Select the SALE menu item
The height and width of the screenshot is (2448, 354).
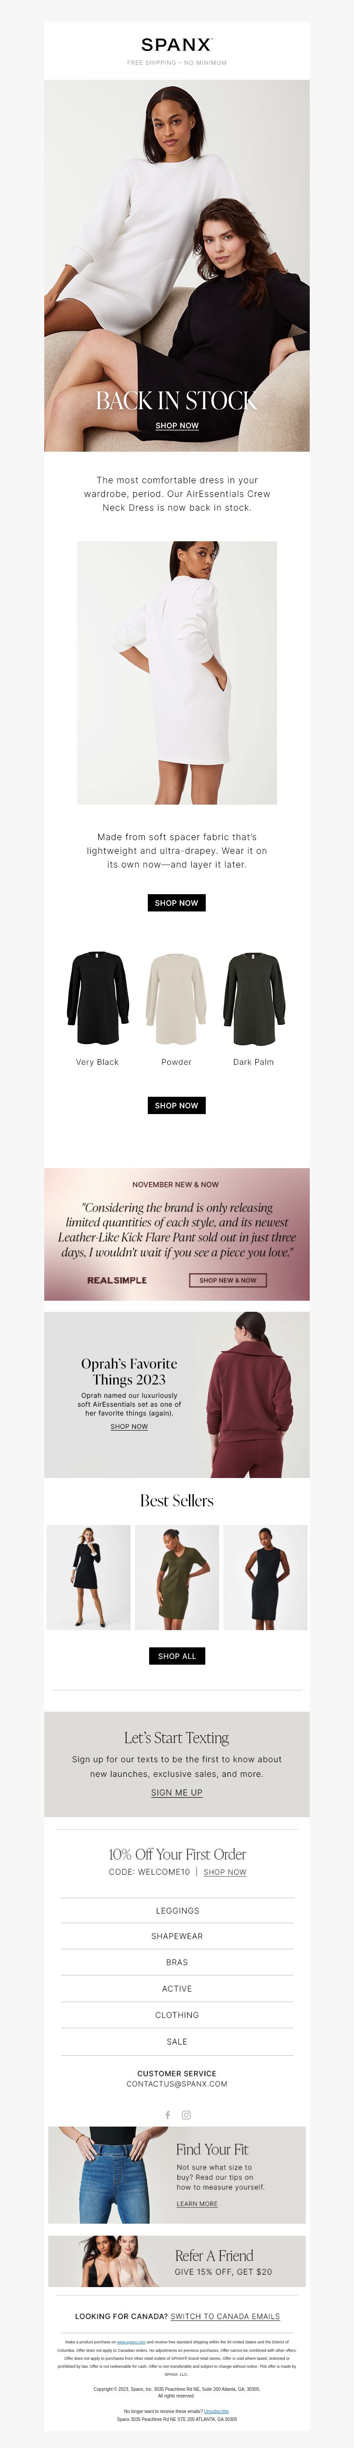point(177,2041)
